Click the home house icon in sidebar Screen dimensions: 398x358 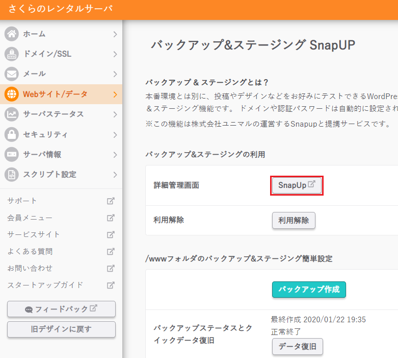pyautogui.click(x=12, y=34)
